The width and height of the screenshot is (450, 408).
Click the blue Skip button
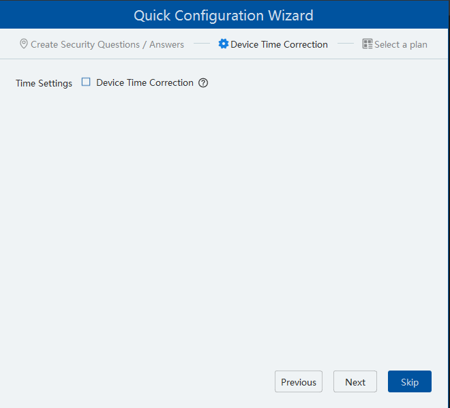409,381
